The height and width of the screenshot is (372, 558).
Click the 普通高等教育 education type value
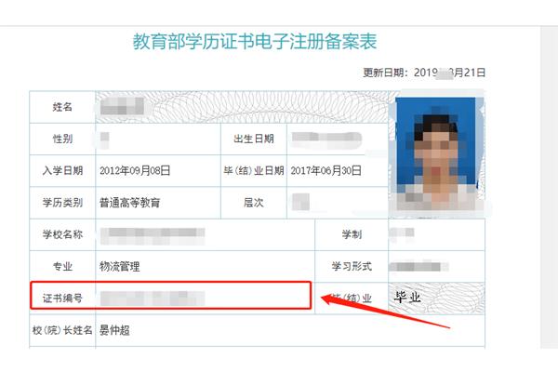coord(129,203)
